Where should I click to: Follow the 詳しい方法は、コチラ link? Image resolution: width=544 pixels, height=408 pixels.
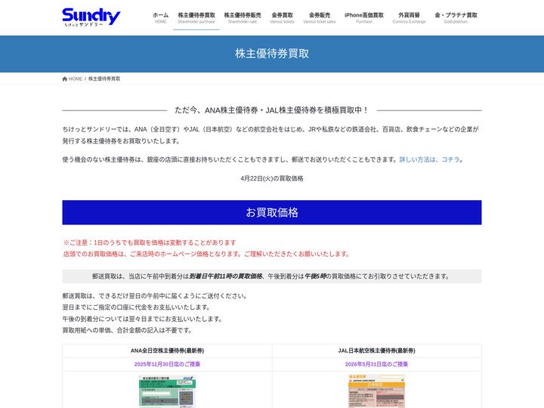click(x=431, y=159)
